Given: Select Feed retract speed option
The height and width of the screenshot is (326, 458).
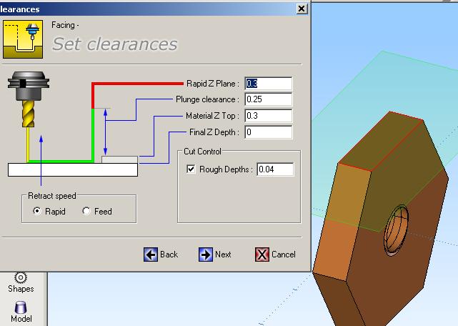Looking at the screenshot, I should click(86, 211).
